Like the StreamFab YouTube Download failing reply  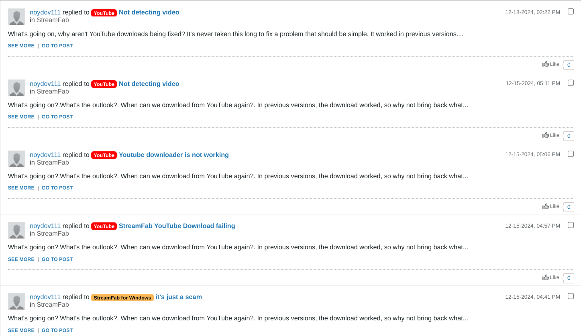(550, 277)
